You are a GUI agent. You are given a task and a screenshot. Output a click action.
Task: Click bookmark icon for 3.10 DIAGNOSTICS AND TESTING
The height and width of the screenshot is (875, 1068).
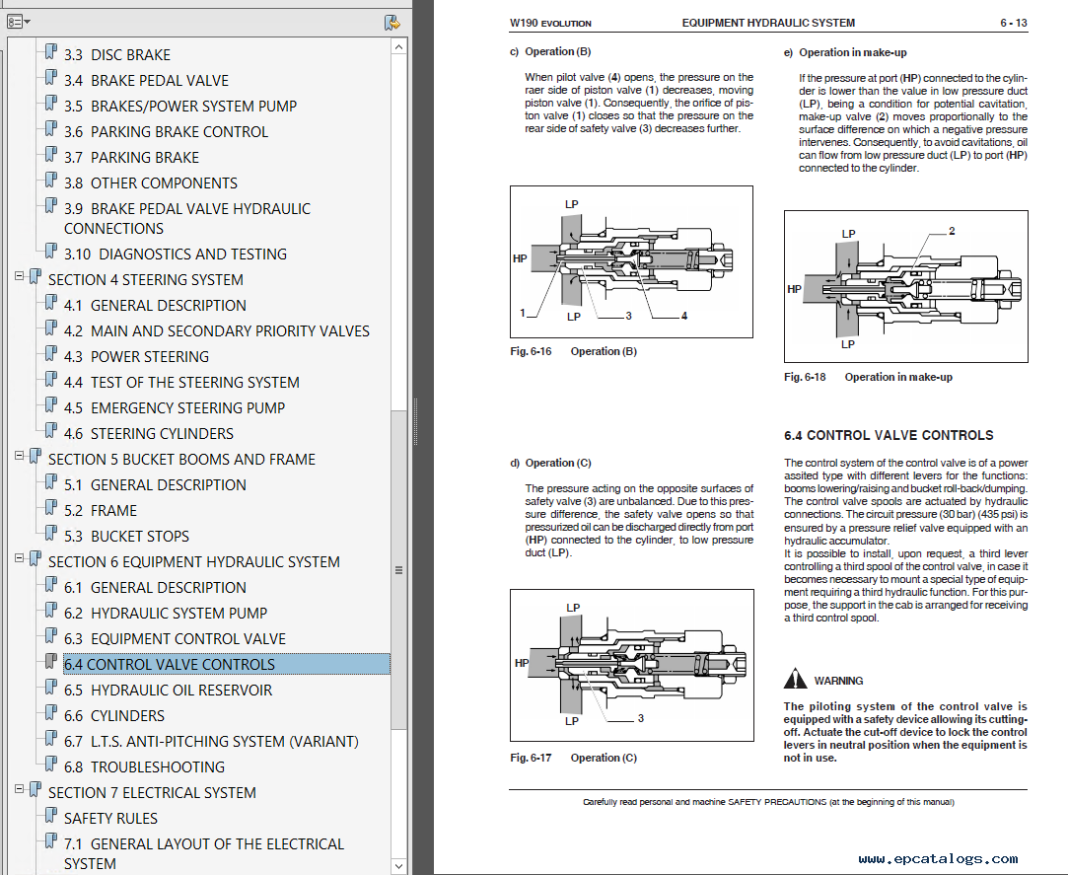coord(51,252)
